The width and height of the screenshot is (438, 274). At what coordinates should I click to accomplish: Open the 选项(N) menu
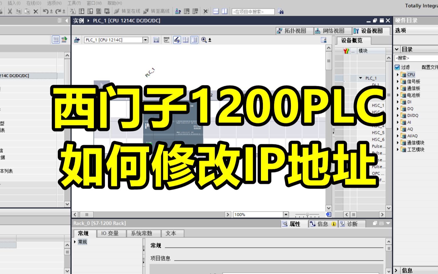point(54,3)
